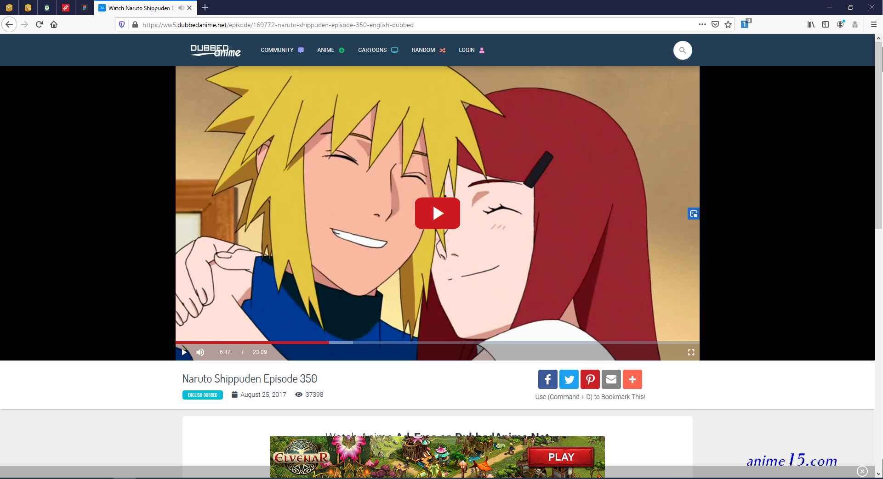Click the Naruto Shippuden Episode 350 title
The height and width of the screenshot is (479, 883).
(x=250, y=378)
